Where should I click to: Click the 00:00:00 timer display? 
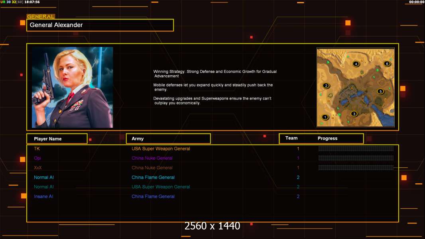(417, 2)
